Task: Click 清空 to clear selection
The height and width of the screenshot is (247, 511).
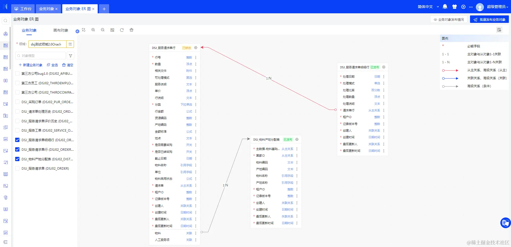Action: pyautogui.click(x=68, y=65)
